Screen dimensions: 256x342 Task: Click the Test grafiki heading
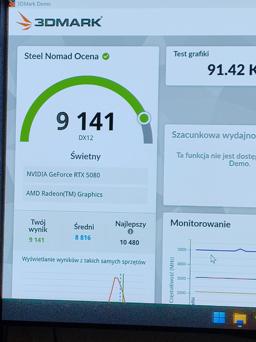point(191,54)
